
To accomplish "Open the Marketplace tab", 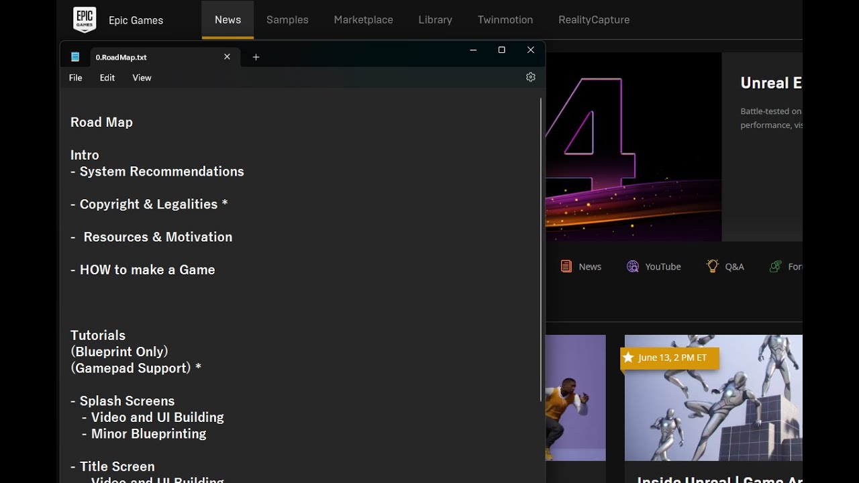I will tap(364, 20).
